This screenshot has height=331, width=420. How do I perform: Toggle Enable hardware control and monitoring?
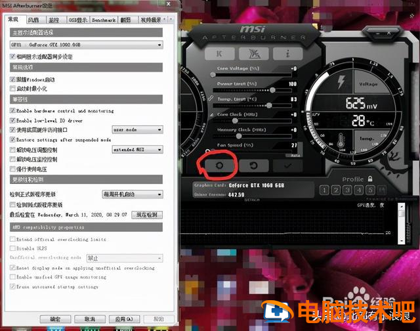12,110
